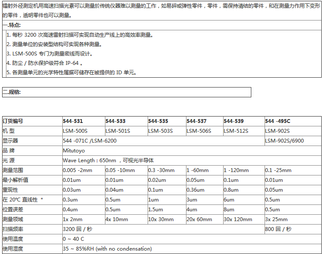Screen dimensions: 323x254
Task: Click the 1 -120mm measuring range cell
Action: (x=236, y=170)
